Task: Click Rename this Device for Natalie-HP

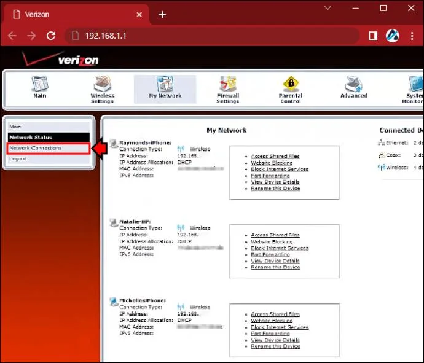Action: [x=275, y=267]
